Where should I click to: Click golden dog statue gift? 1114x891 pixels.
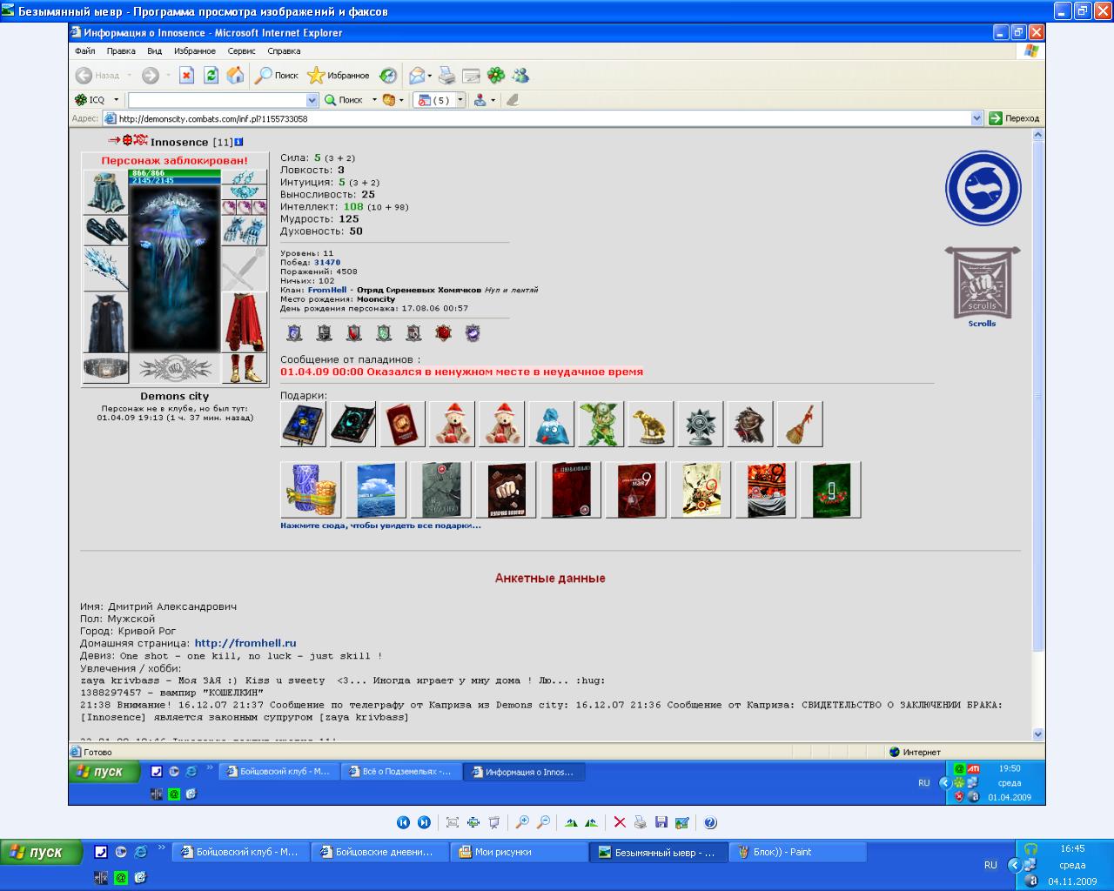(650, 424)
